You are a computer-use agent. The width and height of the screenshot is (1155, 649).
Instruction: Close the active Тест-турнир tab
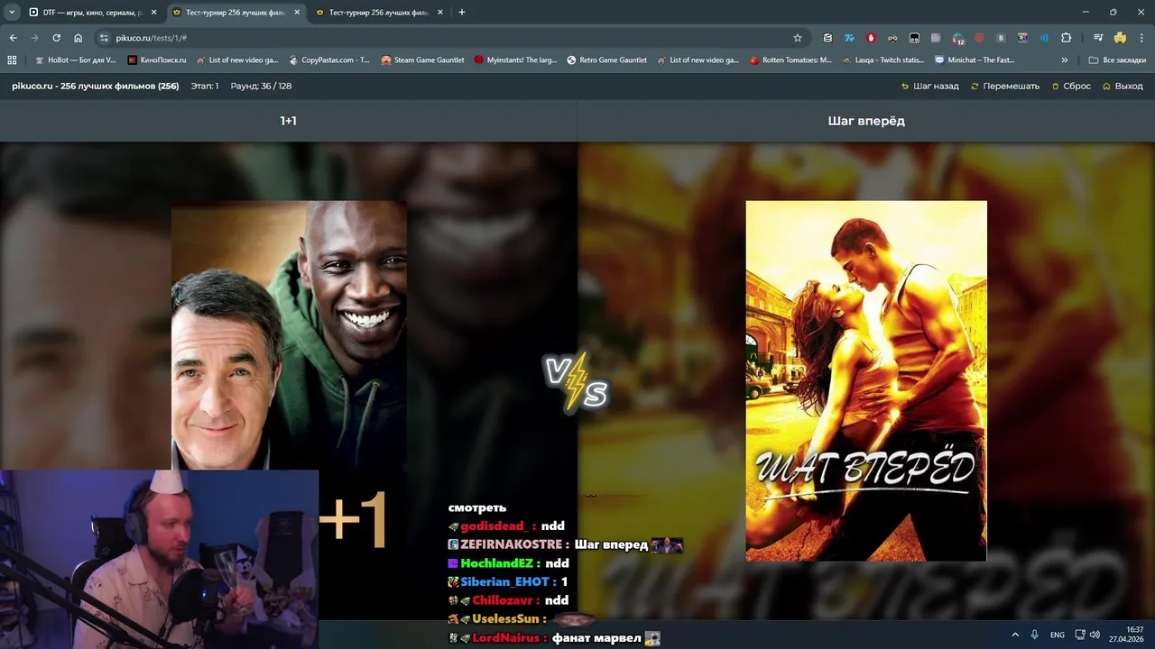297,13
